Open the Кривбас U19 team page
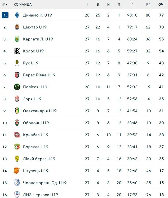 click(36, 135)
